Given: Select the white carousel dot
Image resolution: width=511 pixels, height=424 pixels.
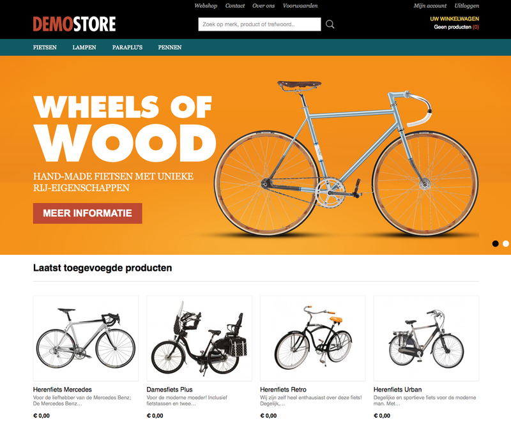Looking at the screenshot, I should click(506, 243).
